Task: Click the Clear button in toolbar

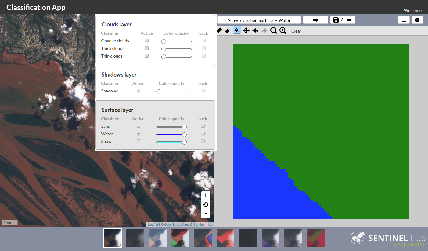Action: tap(296, 31)
